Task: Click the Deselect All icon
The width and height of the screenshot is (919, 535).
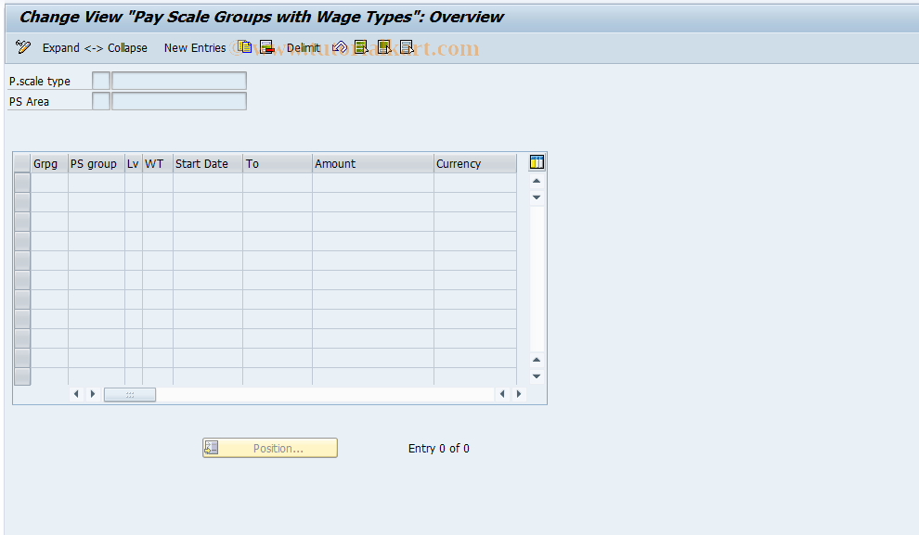Action: pos(408,47)
